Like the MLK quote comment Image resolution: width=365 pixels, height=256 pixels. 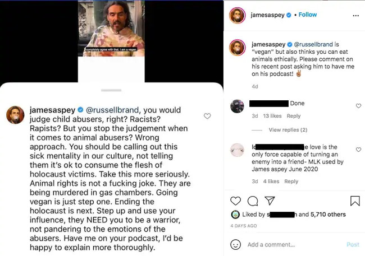coord(358,149)
